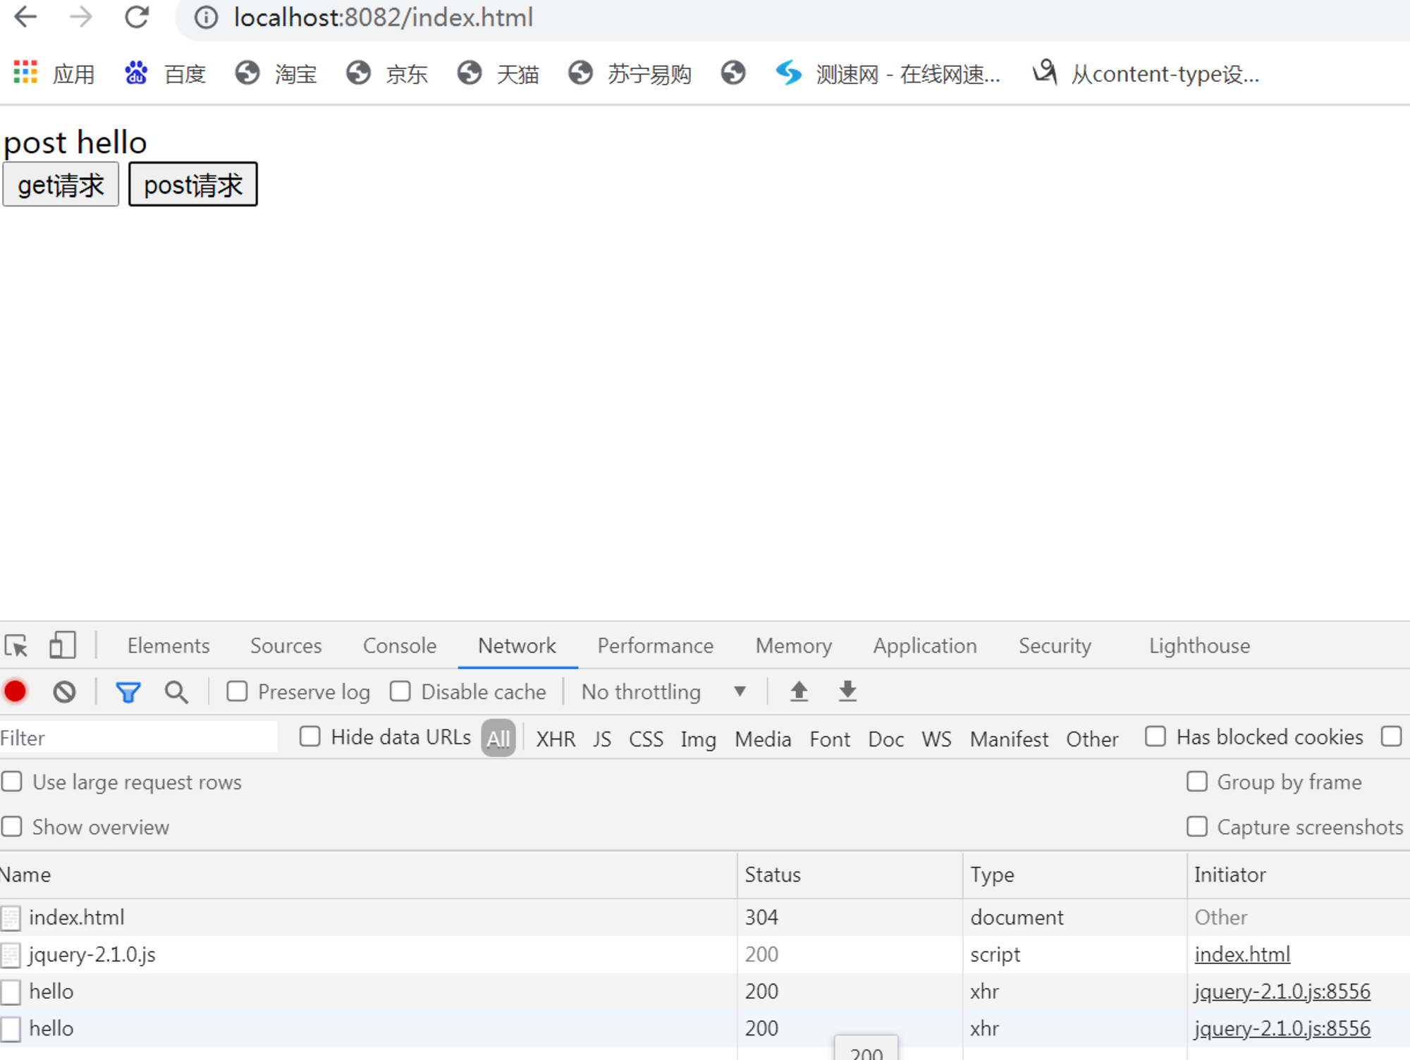Click the network Filter text field
Viewport: 1410px width, 1060px height.
tap(137, 738)
